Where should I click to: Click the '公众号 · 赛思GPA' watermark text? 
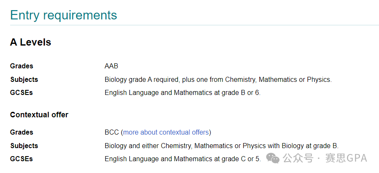point(325,158)
